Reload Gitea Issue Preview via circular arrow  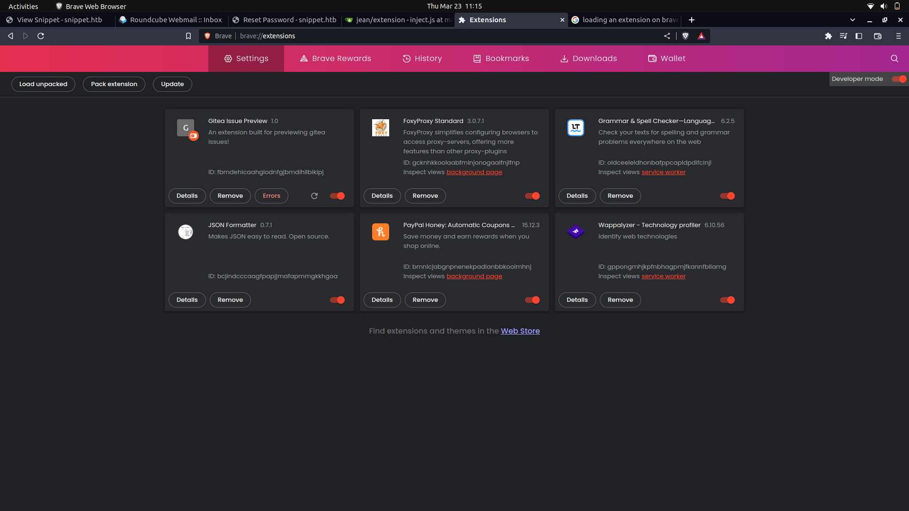pos(314,195)
